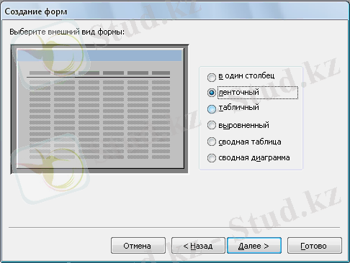Click the "Создание форм" dialog title
The height and width of the screenshot is (263, 350).
(x=36, y=11)
